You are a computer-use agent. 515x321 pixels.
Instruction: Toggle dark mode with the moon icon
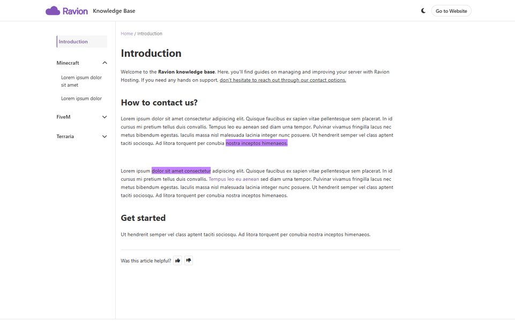423,11
